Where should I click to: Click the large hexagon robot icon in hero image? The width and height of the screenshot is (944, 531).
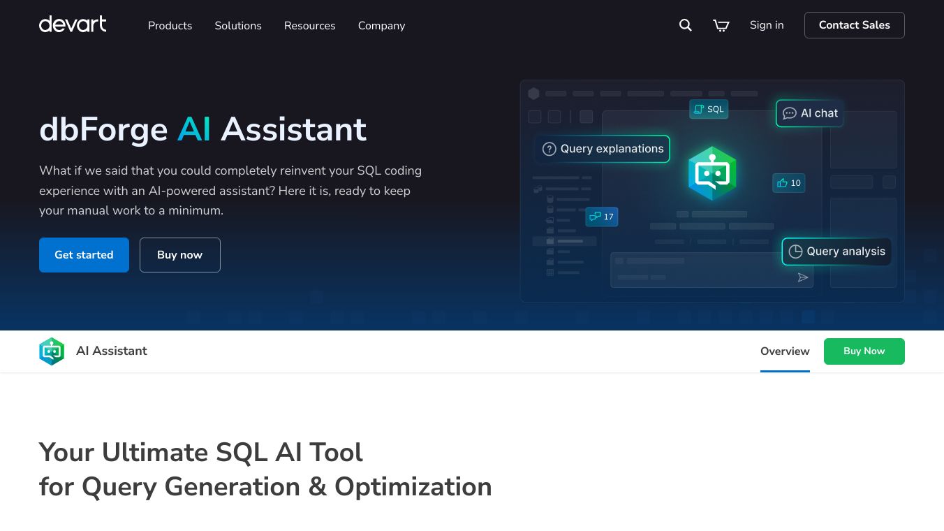point(711,173)
